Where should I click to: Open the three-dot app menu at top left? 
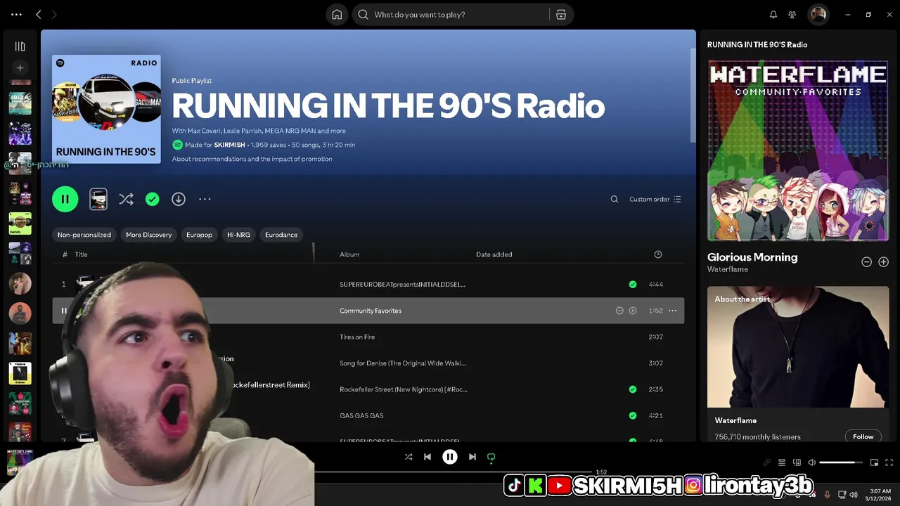pyautogui.click(x=16, y=14)
